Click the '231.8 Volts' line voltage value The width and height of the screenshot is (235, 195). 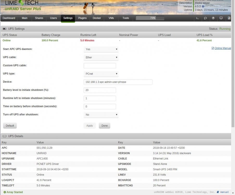[160, 175]
